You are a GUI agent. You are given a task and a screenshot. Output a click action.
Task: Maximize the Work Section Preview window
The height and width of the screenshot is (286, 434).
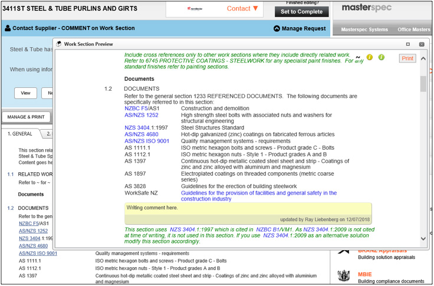tap(407, 44)
